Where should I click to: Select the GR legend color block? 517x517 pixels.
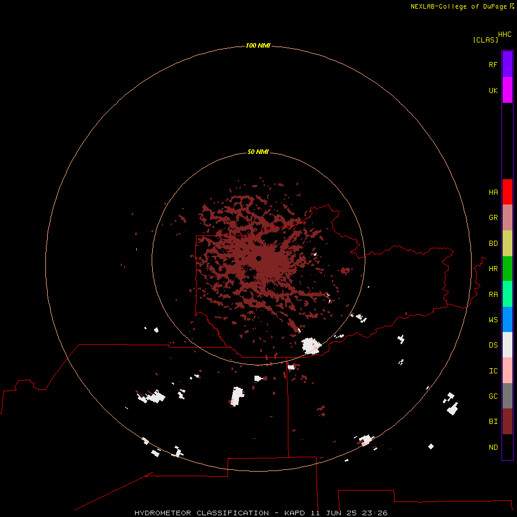click(x=507, y=218)
